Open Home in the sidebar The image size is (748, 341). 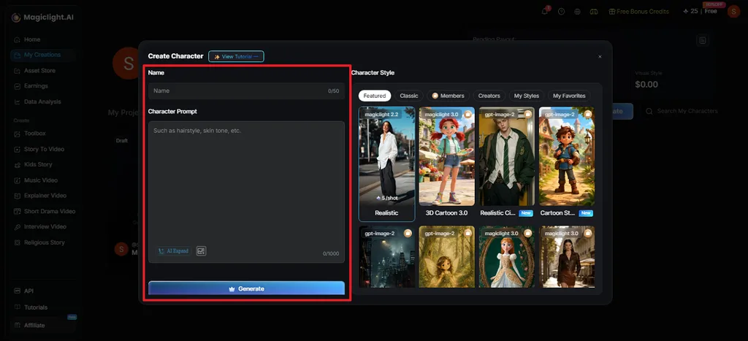click(32, 39)
